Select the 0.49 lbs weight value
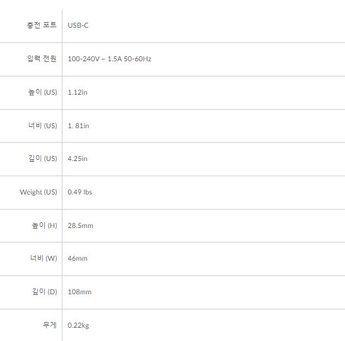 pyautogui.click(x=80, y=192)
